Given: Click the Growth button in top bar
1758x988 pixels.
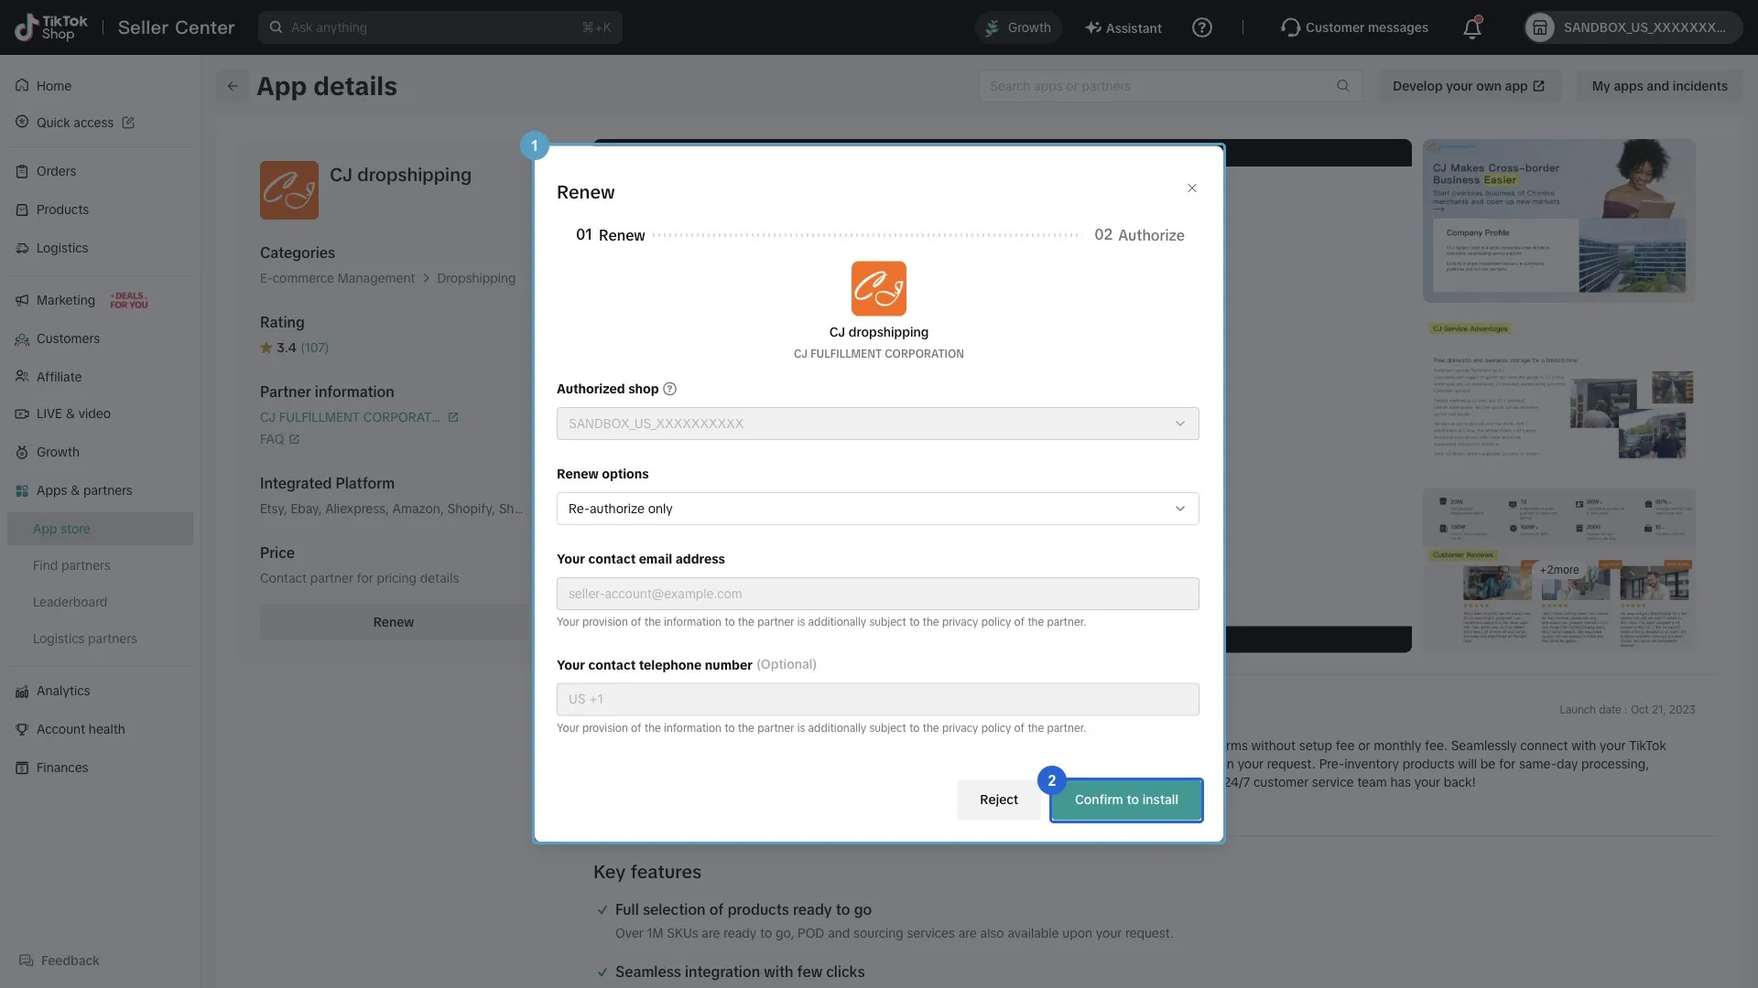Looking at the screenshot, I should [x=1018, y=27].
